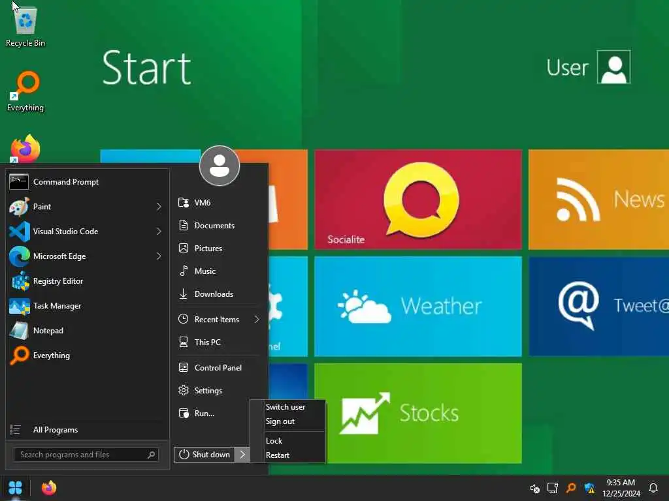Screen dimensions: 669x501
Task: Click the Shut down button
Action: [x=204, y=455]
